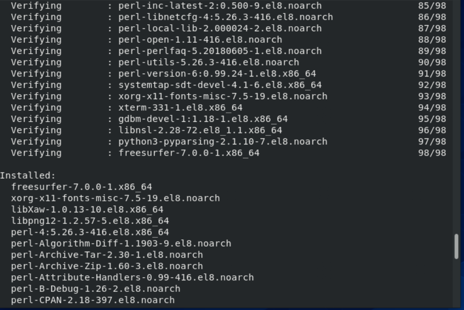Screen dimensions: 464x310
Task: Click the perl-utils-5.26.3-416.el8.noarch package text
Action: [209, 62]
